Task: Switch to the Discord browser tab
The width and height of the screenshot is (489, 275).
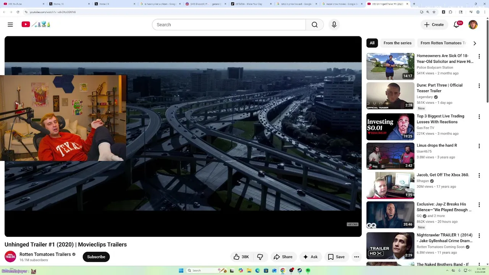Action: (x=206, y=4)
